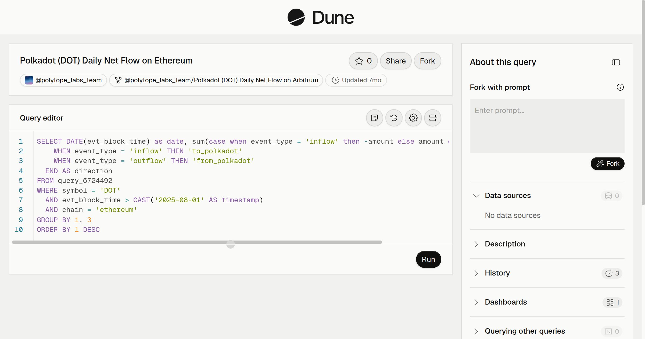Click the Dashboards count badge showing 1
645x339 pixels.
click(612, 302)
